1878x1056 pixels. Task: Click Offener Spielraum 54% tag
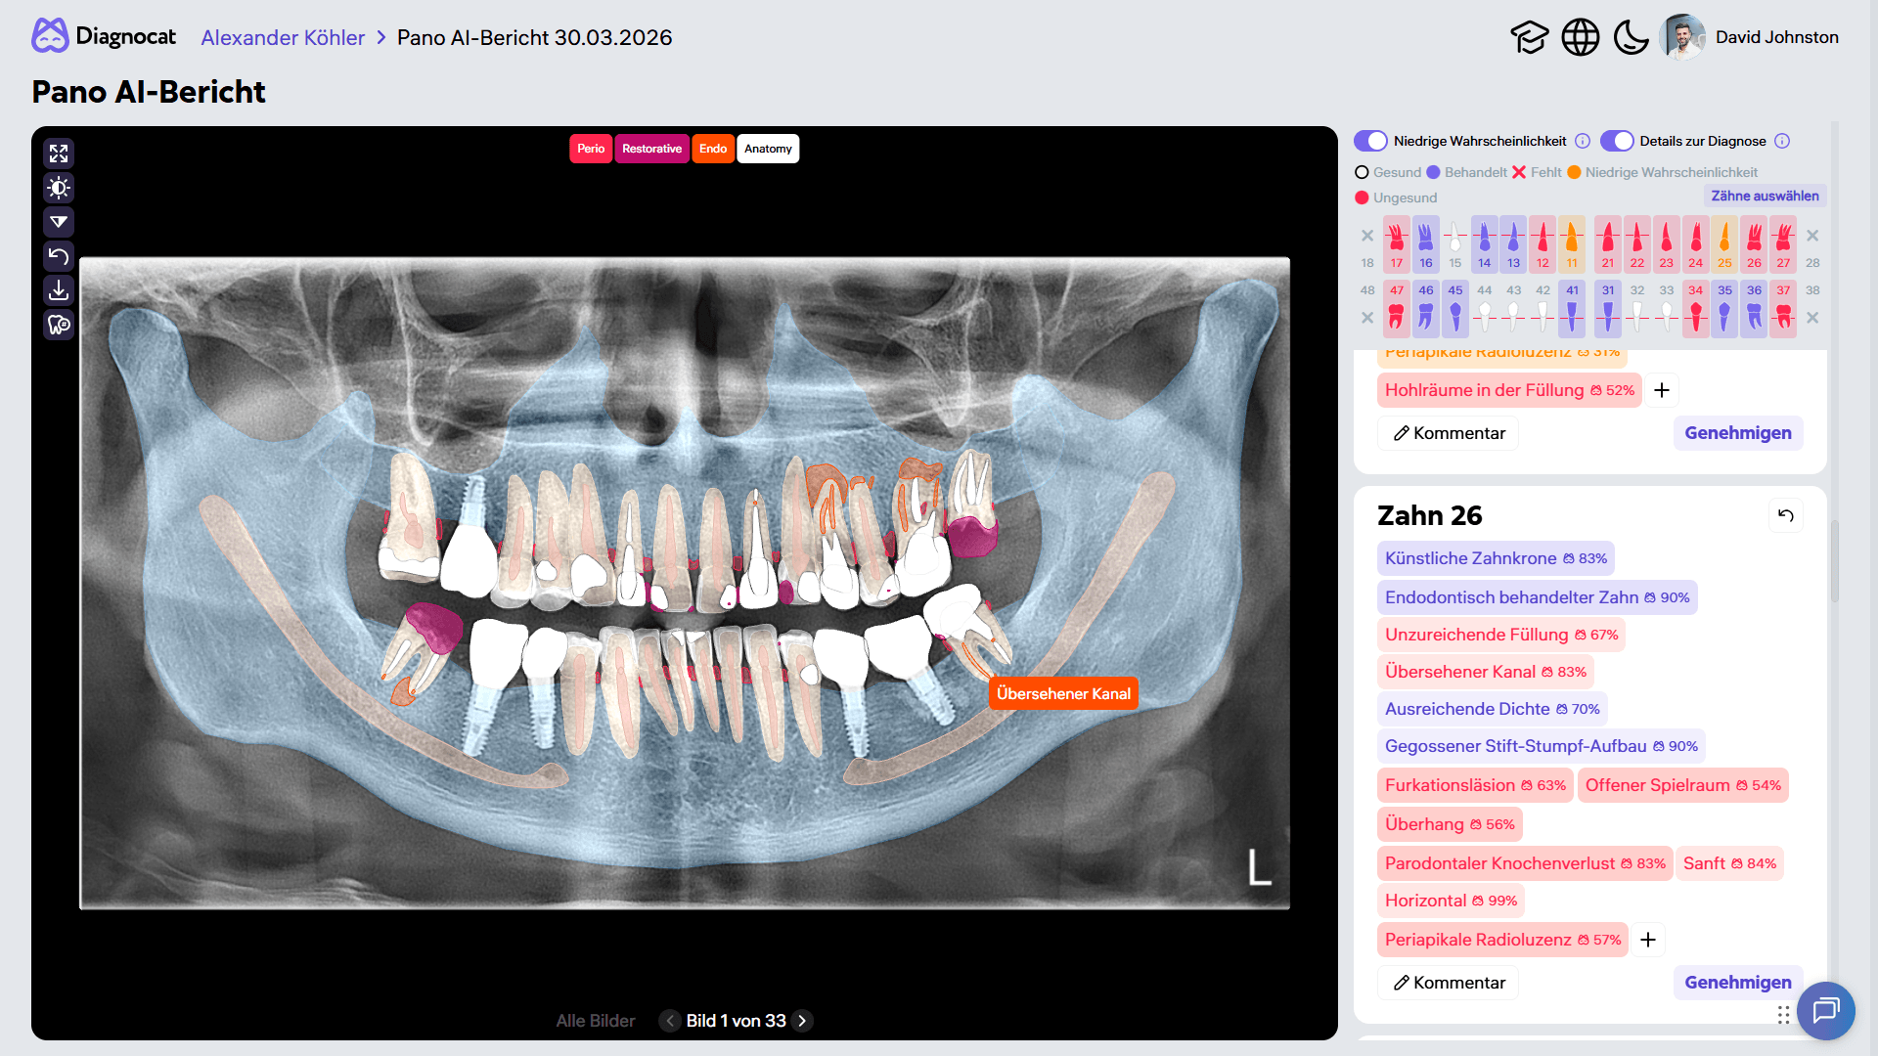pyautogui.click(x=1683, y=785)
